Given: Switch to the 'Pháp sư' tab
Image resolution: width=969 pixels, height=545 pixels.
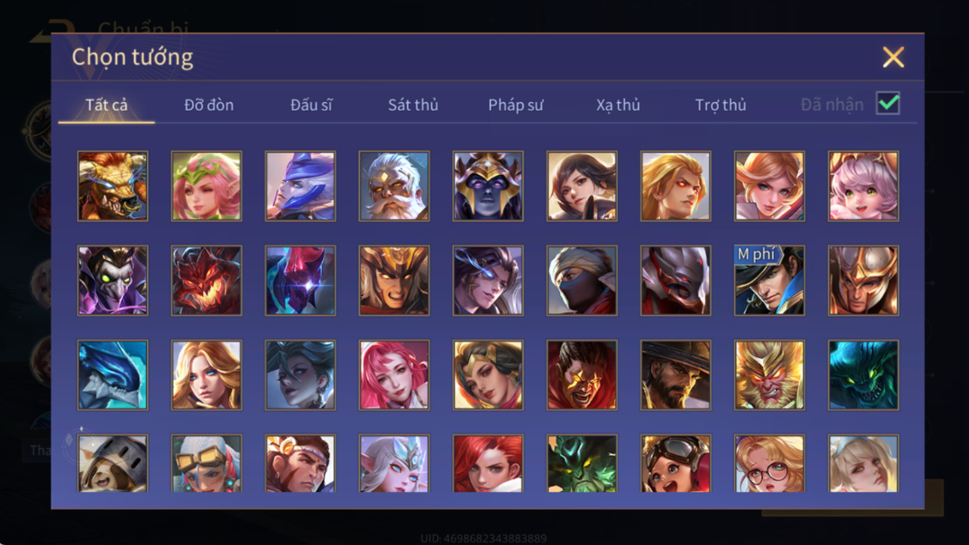Looking at the screenshot, I should click(515, 105).
